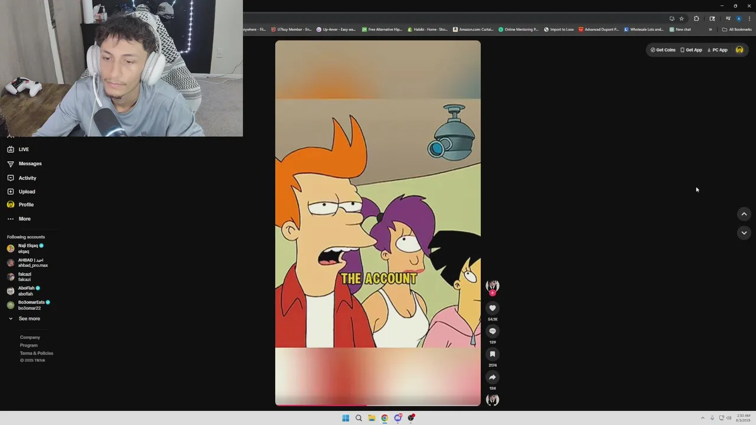Switch to Chrome in the taskbar
This screenshot has height=425, width=756.
(384, 418)
